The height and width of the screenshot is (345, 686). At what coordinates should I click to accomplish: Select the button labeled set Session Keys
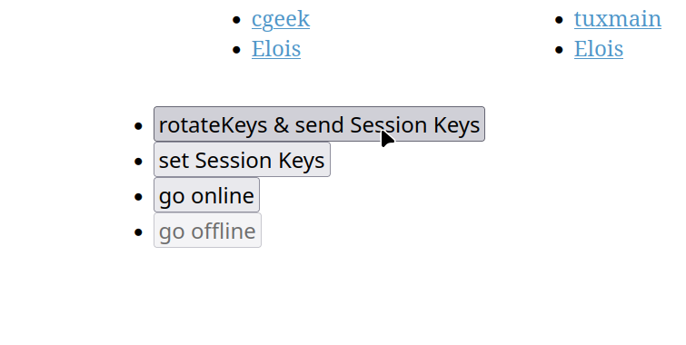pos(242,160)
